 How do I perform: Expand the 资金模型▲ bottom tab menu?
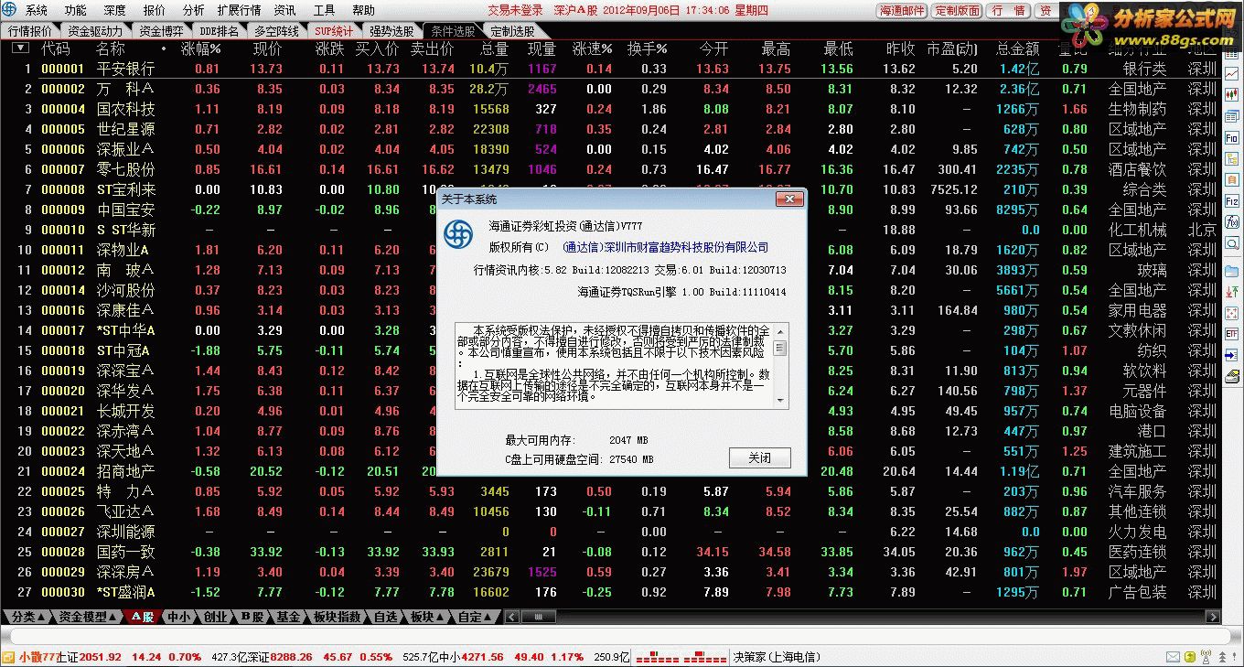pos(89,617)
